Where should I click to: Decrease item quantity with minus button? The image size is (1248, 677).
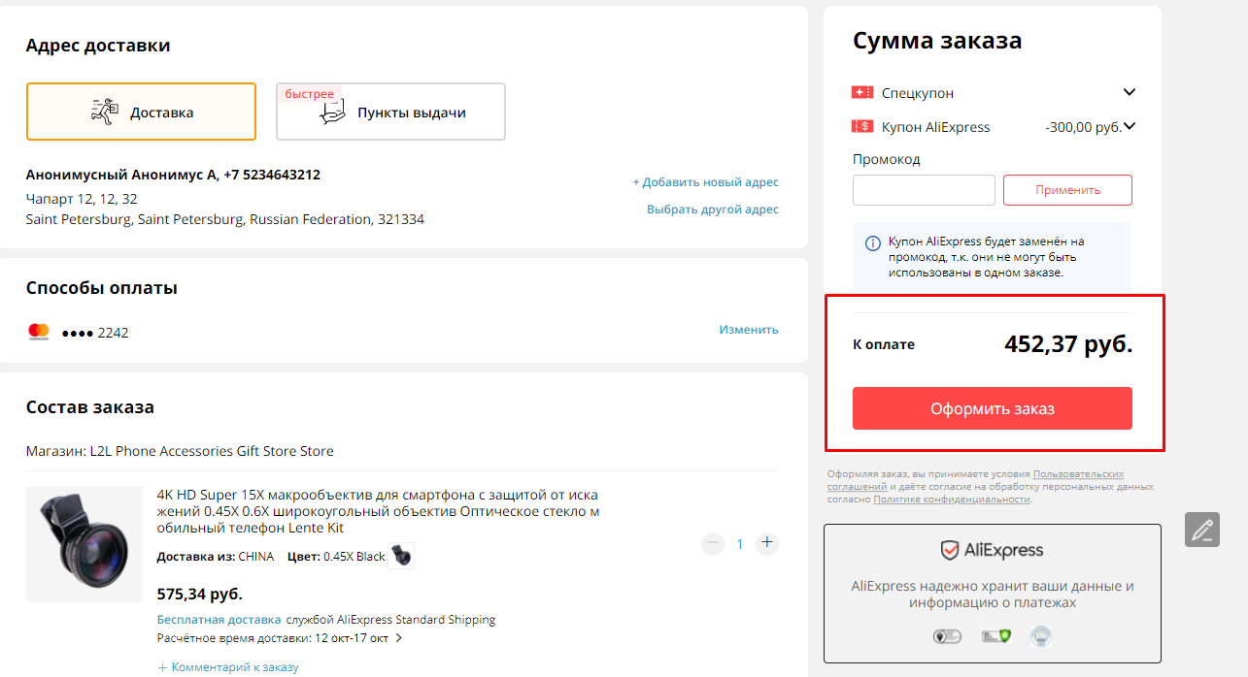tap(713, 543)
